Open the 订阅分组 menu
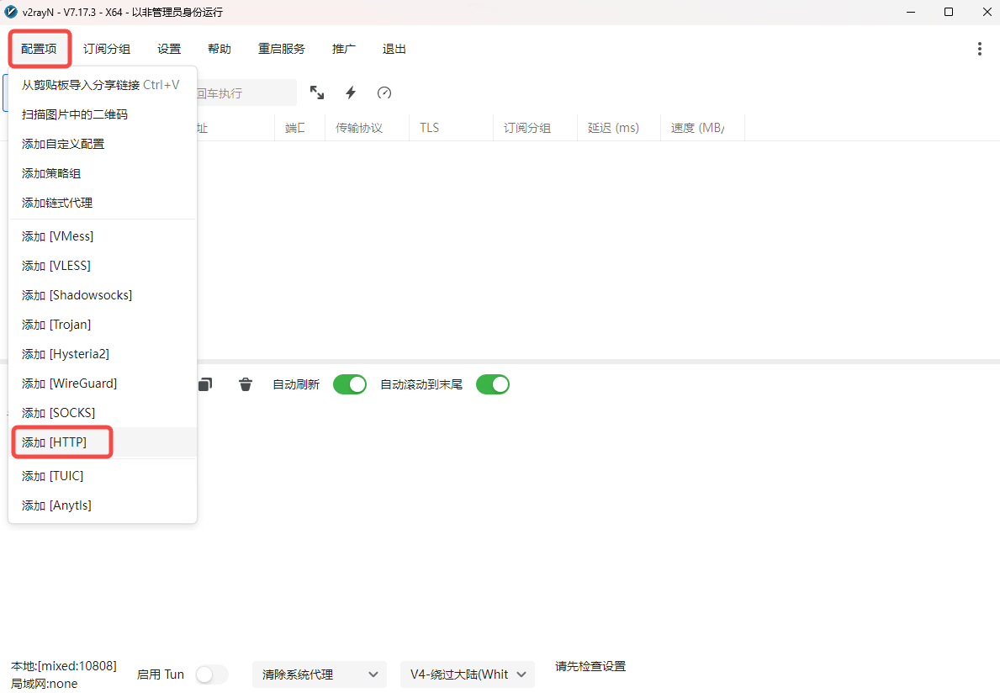The height and width of the screenshot is (693, 1000). pos(107,49)
